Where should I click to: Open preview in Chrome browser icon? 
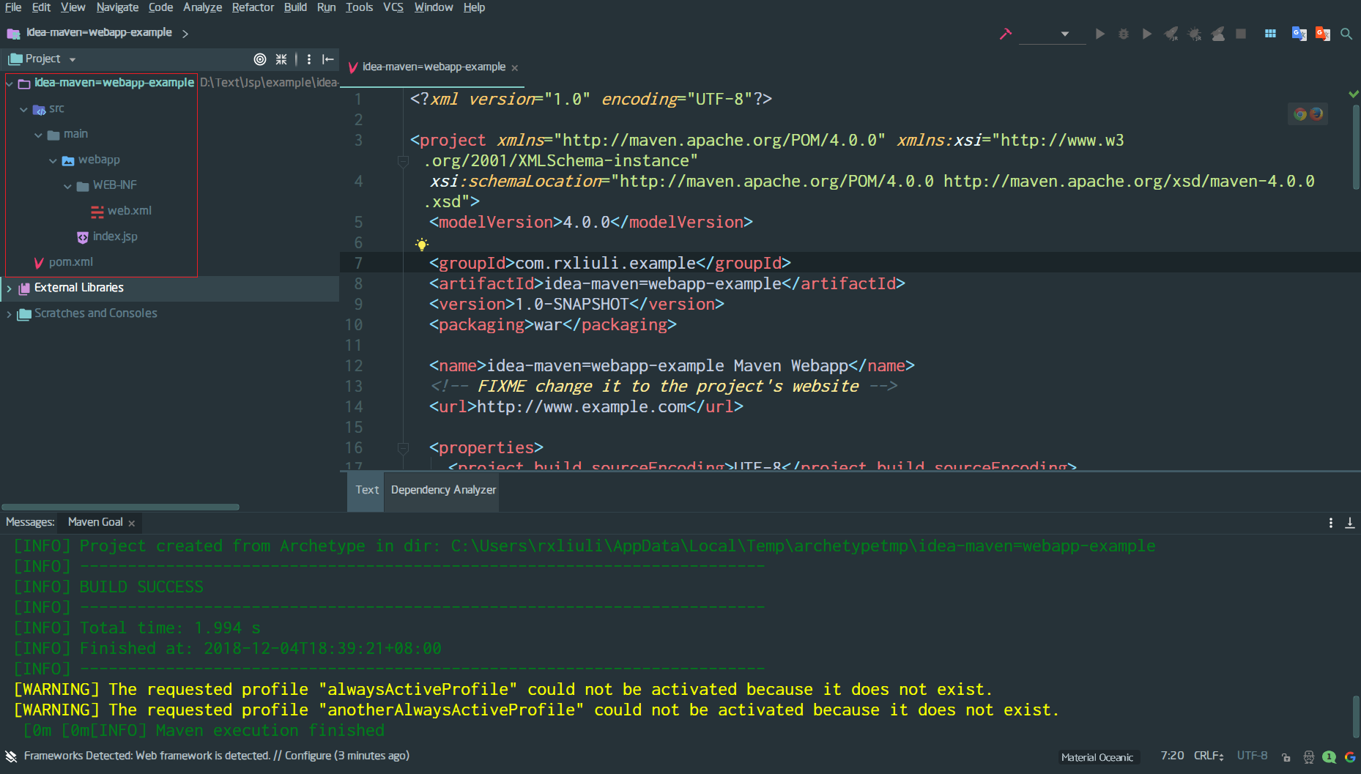click(x=1300, y=114)
